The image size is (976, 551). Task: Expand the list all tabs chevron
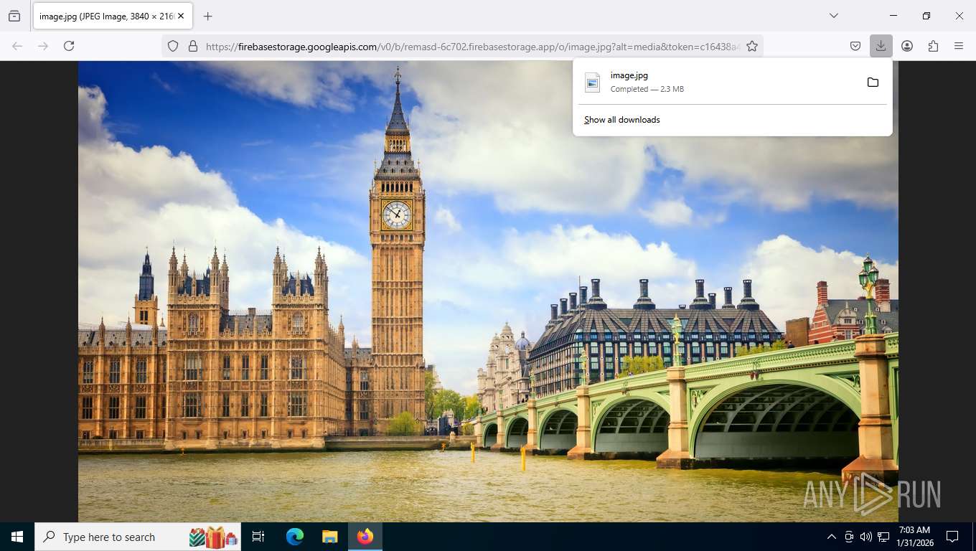[x=834, y=16]
